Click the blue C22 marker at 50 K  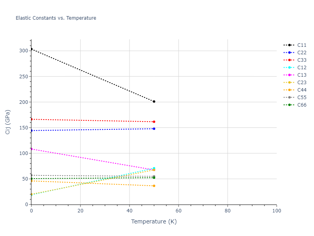click(154, 129)
